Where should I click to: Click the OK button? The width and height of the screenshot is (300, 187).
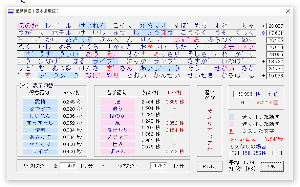pos(272,166)
